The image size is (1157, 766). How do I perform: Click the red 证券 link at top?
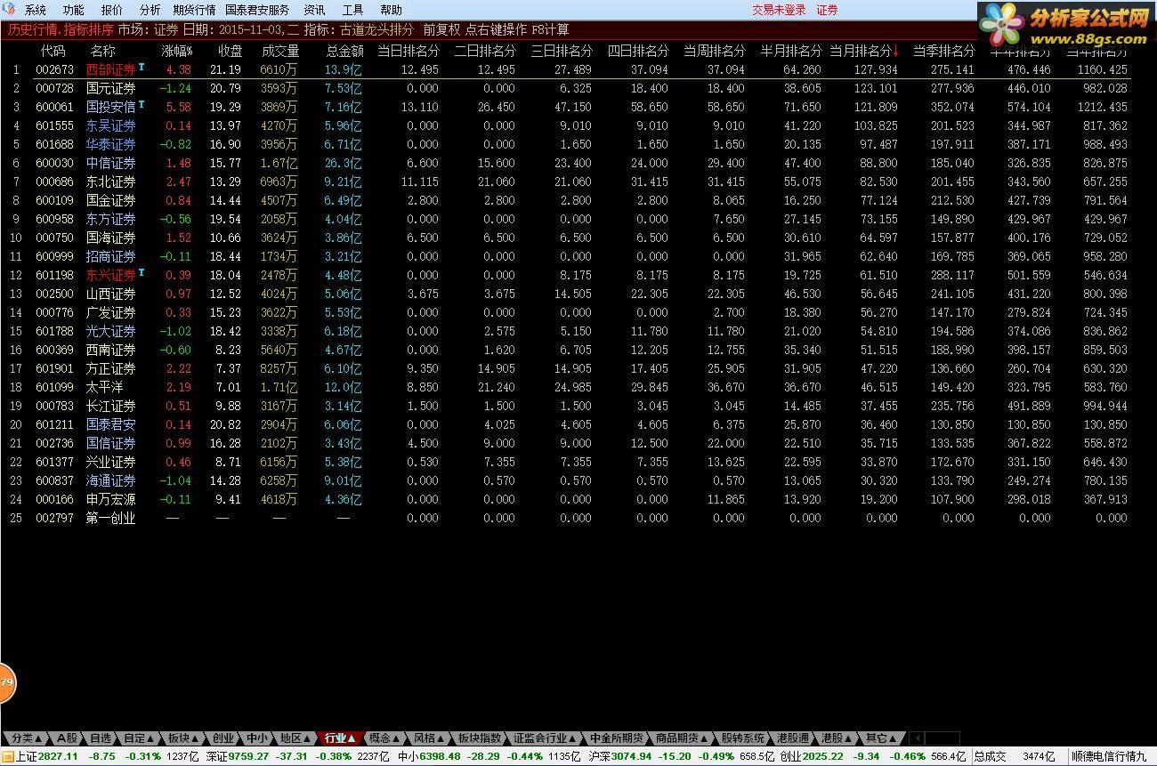pos(828,10)
